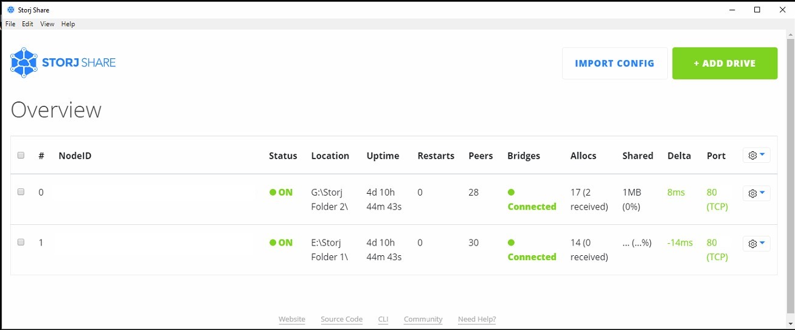
Task: Click the Storj Share hexagon logo
Action: pyautogui.click(x=24, y=63)
